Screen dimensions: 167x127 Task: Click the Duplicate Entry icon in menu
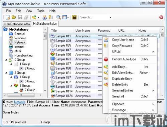coord(106,78)
